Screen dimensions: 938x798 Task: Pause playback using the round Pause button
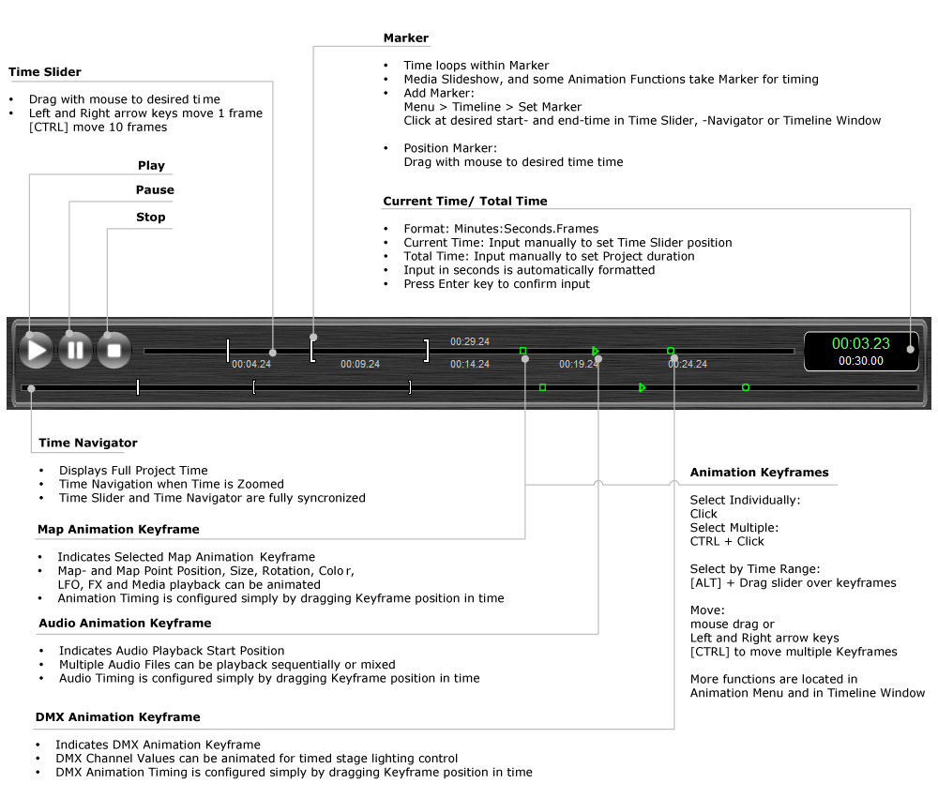(75, 351)
